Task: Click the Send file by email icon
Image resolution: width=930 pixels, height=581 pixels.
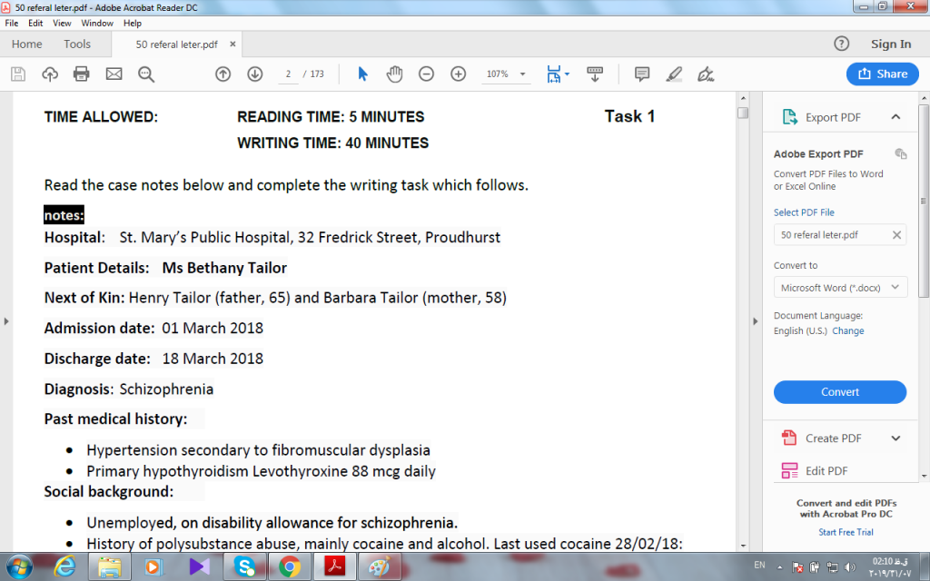Action: click(114, 74)
